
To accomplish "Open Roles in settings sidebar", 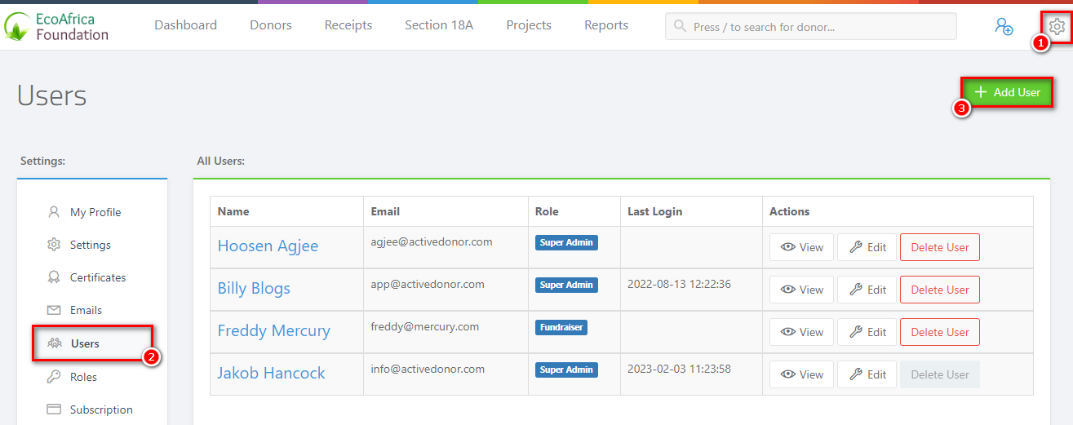I will tap(83, 377).
